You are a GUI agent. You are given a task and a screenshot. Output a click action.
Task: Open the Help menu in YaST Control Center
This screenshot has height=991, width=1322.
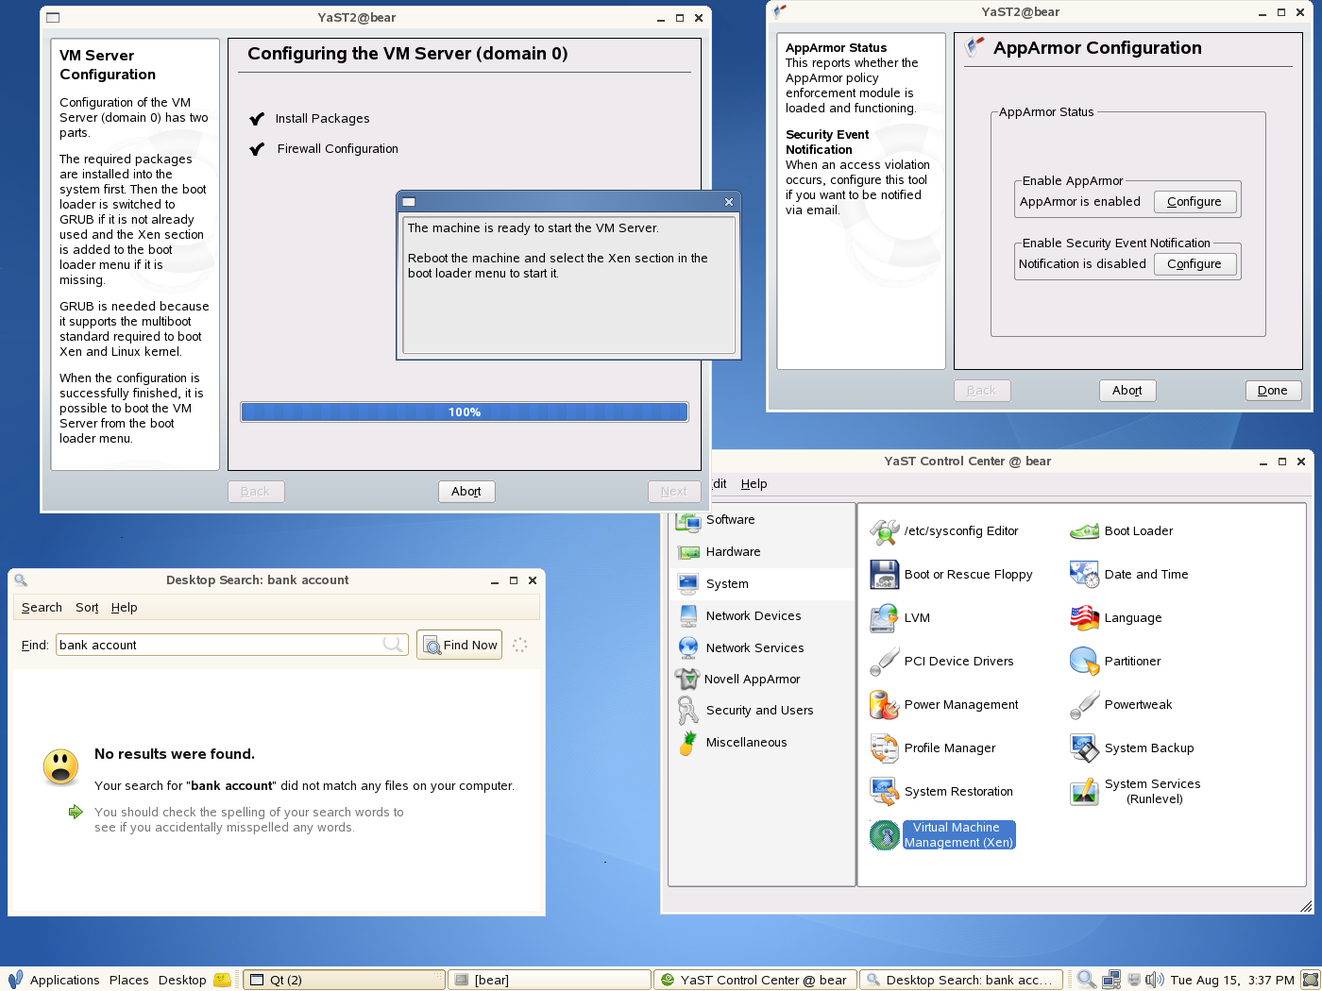[x=754, y=484]
